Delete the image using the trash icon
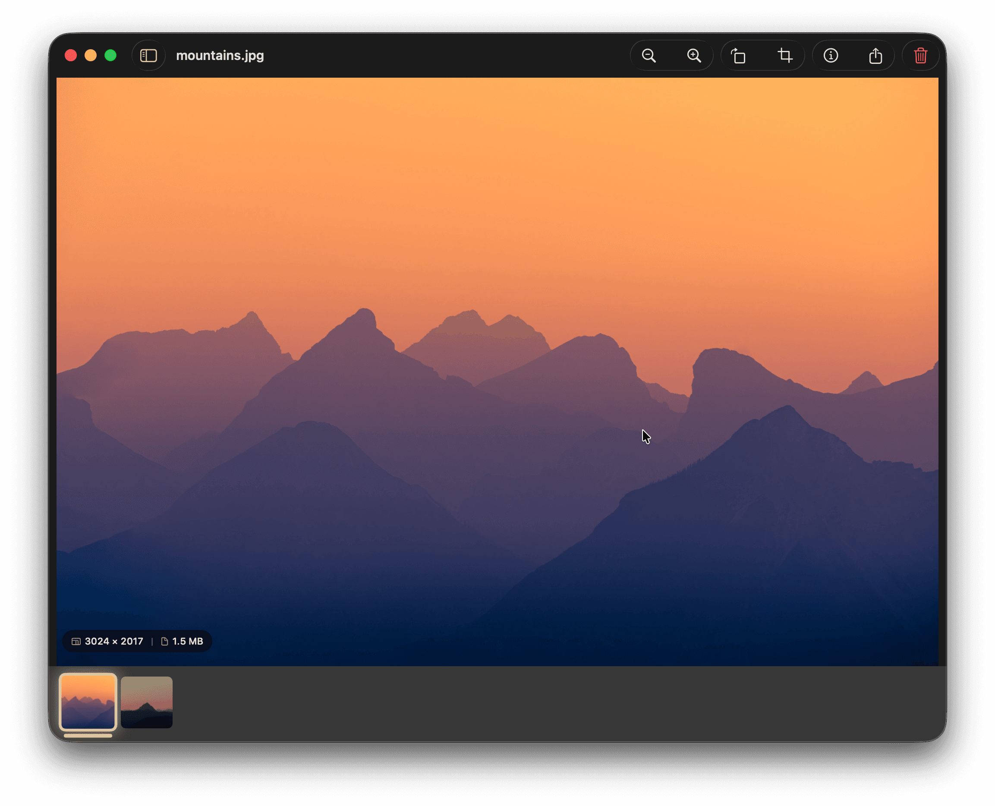Viewport: 995px width, 806px height. point(921,55)
